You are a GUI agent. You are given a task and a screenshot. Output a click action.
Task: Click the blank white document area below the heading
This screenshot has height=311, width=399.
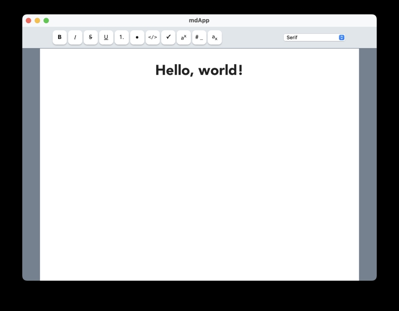pyautogui.click(x=199, y=177)
